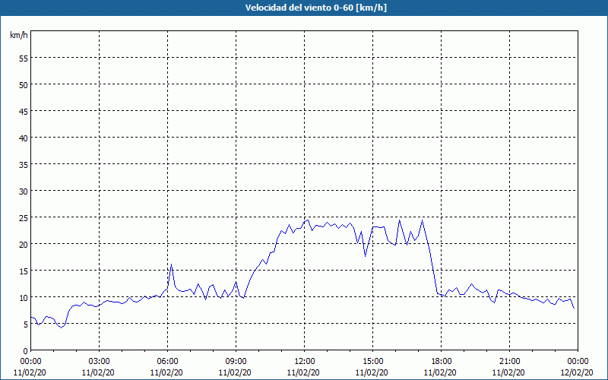Click the km/h axis unit label

(x=18, y=35)
